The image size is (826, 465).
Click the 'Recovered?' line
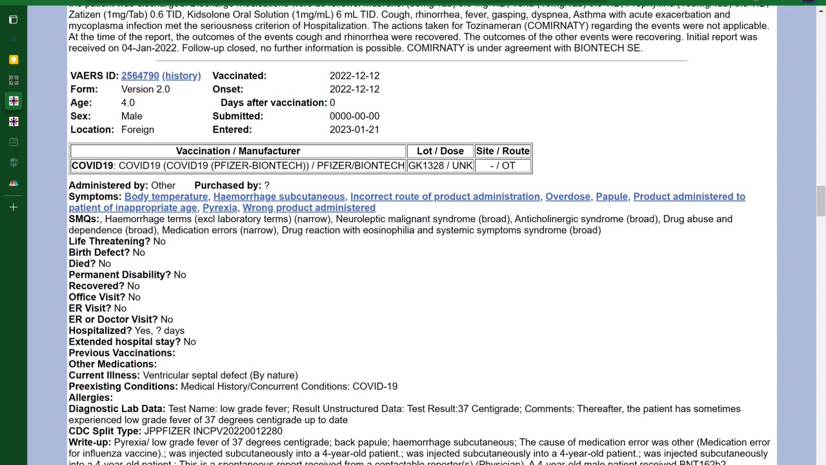[x=104, y=286]
